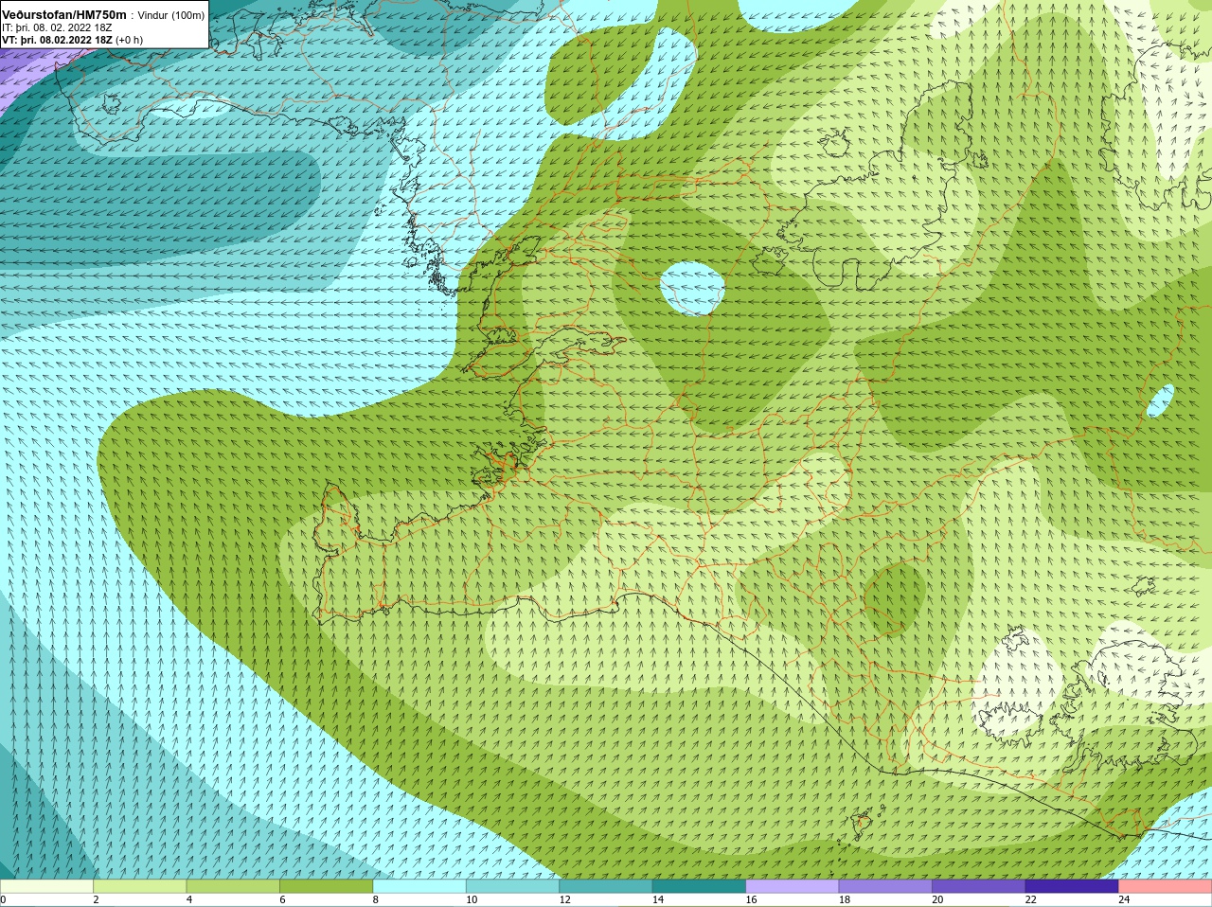Click the medium green 4–6 legend swatch
This screenshot has width=1212, height=907.
233,887
